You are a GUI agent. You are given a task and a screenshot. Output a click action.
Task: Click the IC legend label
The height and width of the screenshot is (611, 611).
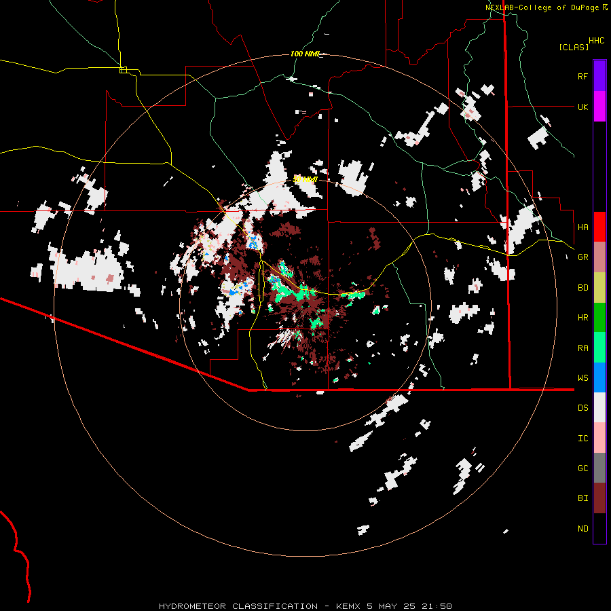582,439
